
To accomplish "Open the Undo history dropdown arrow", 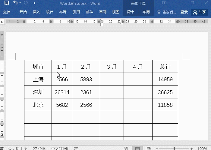I will click(20, 3).
